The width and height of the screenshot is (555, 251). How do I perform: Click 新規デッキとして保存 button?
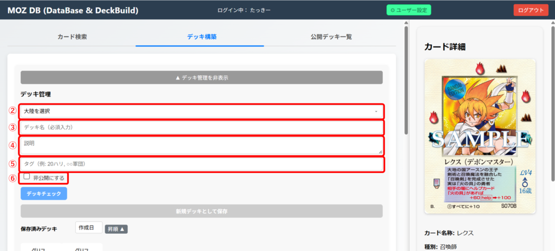(202, 211)
